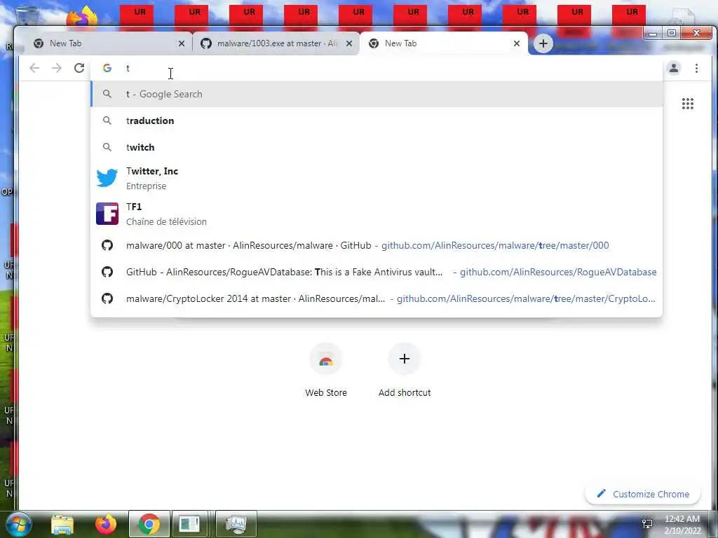Screen dimensions: 718x538
Task: Choose the 't - Google Search' suggestion
Action: coord(377,94)
